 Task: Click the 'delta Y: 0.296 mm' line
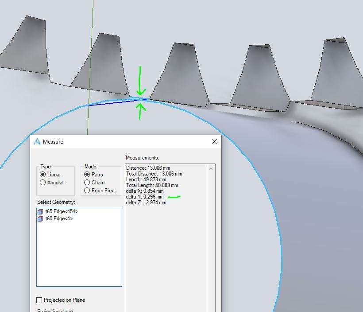[x=145, y=197]
